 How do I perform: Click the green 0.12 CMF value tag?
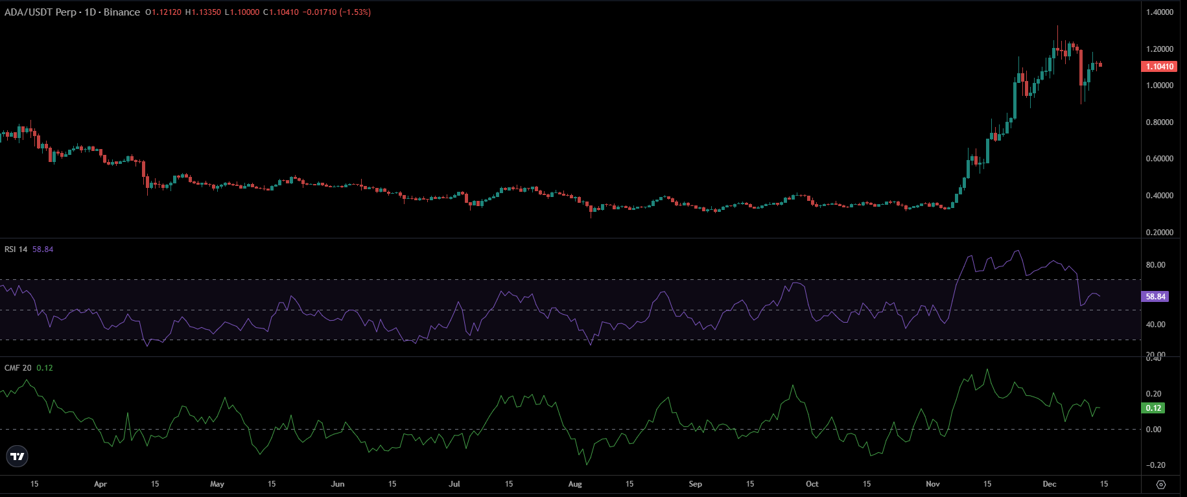click(1153, 408)
